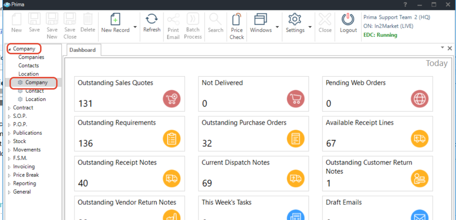Click the Outstanding Purchase Orders document icon
Image resolution: width=456 pixels, height=220 pixels.
pos(296,138)
